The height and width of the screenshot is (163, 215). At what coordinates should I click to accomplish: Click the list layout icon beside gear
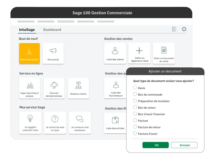pos(174,29)
